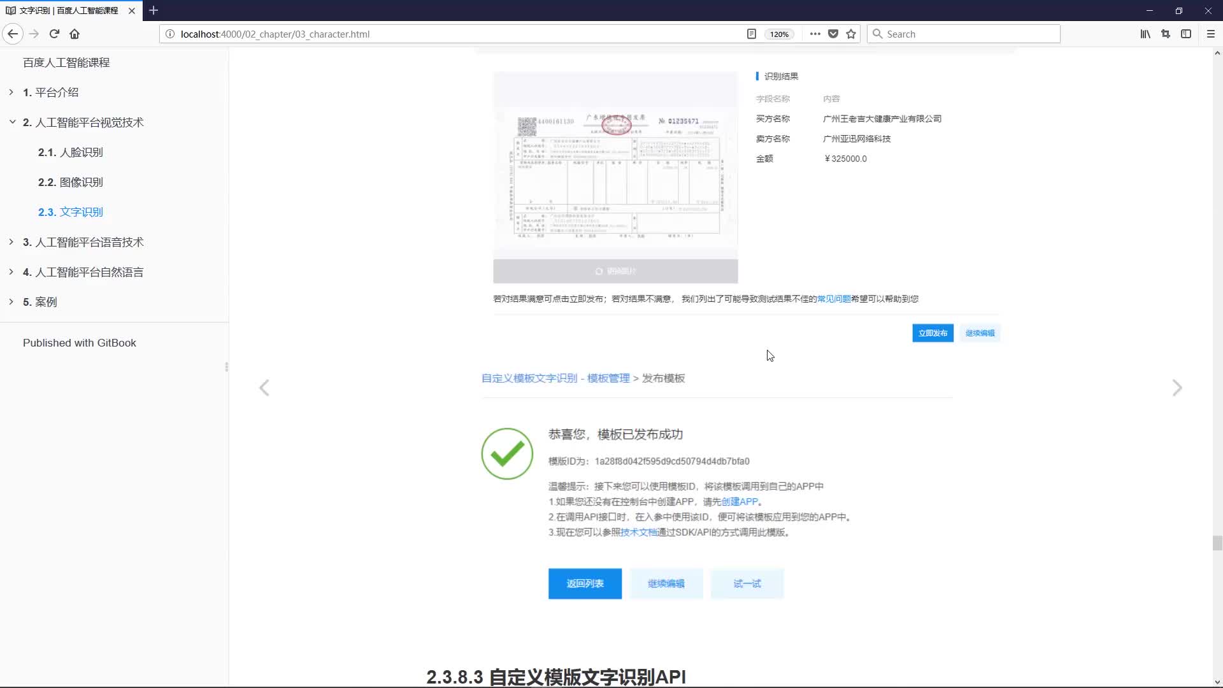Image resolution: width=1223 pixels, height=688 pixels.
Task: Click the vertical scrollbar thumb
Action: pyautogui.click(x=1217, y=543)
